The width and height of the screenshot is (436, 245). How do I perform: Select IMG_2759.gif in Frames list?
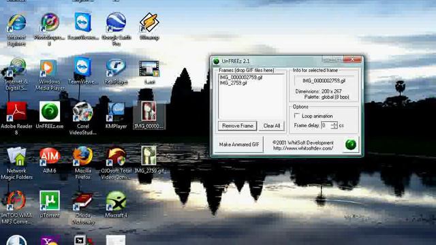pos(233,83)
